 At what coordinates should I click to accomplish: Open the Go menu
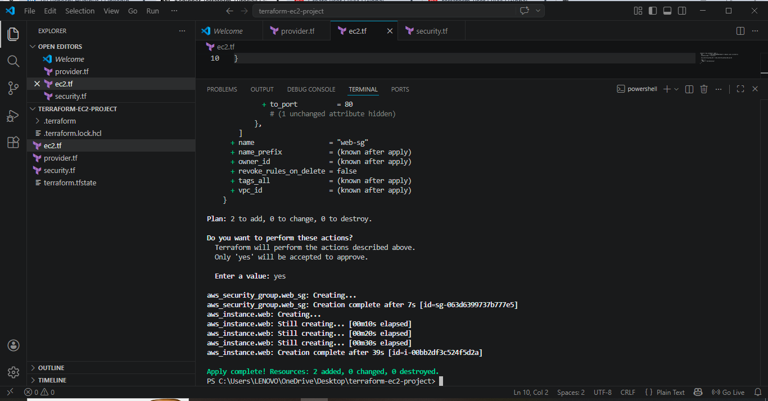click(x=133, y=11)
